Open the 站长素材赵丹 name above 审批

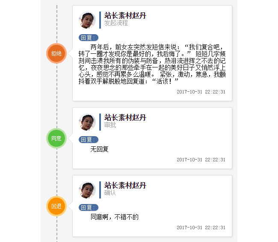(x=125, y=117)
